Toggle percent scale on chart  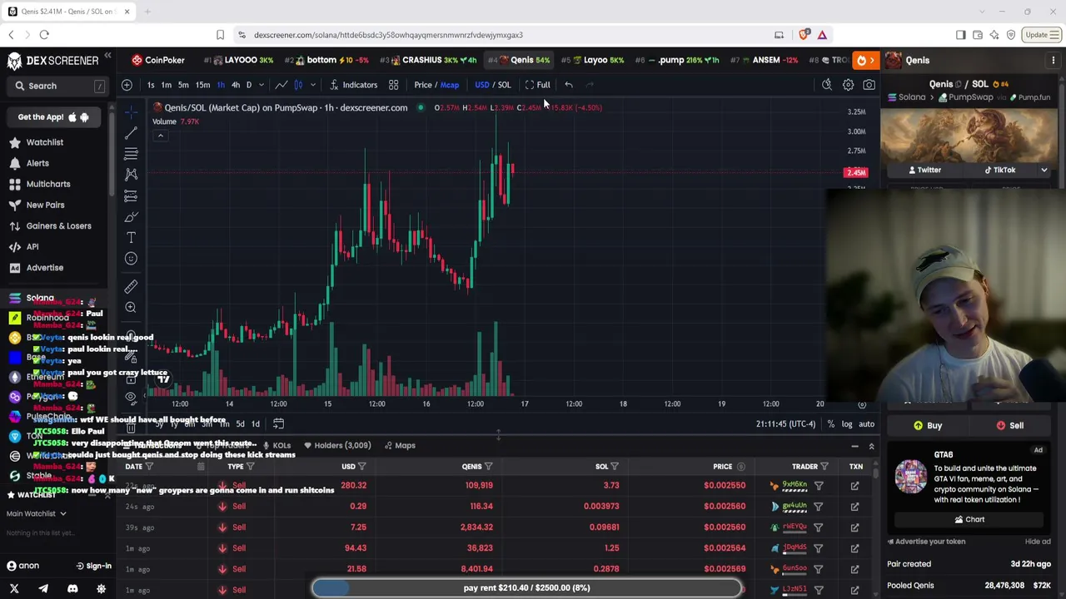tap(830, 424)
